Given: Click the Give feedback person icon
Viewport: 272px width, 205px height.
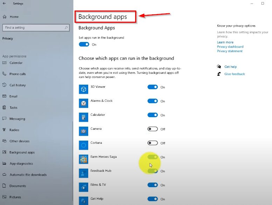Looking at the screenshot, I should pos(219,74).
